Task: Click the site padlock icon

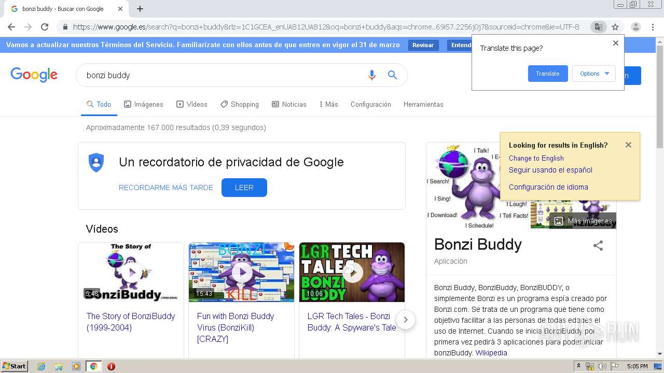Action: (65, 27)
